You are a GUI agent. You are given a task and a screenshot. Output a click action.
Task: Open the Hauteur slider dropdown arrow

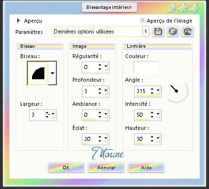(158, 138)
